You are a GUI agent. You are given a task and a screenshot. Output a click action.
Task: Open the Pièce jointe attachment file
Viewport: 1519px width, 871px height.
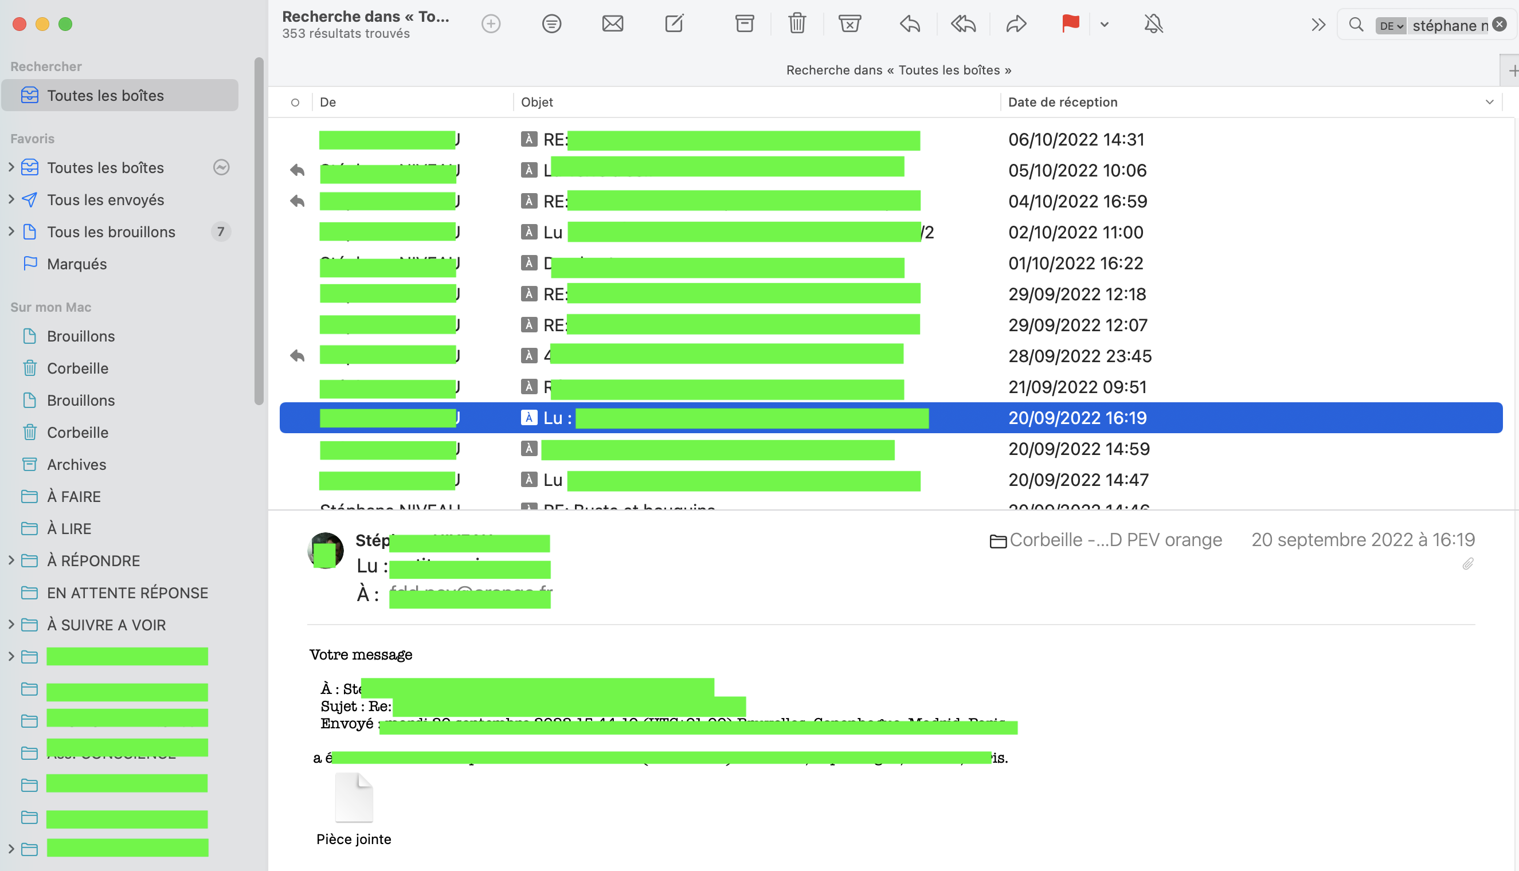pos(354,799)
